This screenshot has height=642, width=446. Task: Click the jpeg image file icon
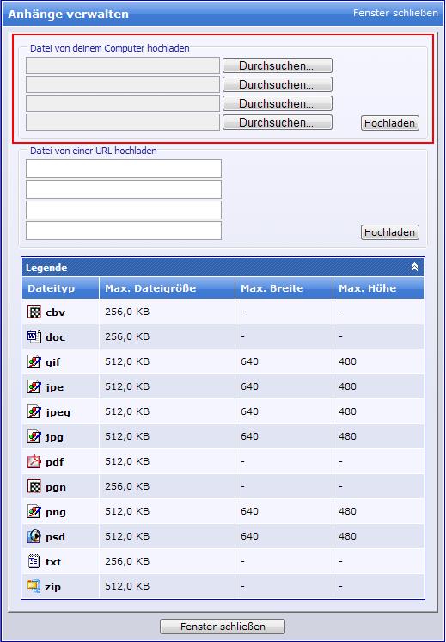tap(34, 412)
